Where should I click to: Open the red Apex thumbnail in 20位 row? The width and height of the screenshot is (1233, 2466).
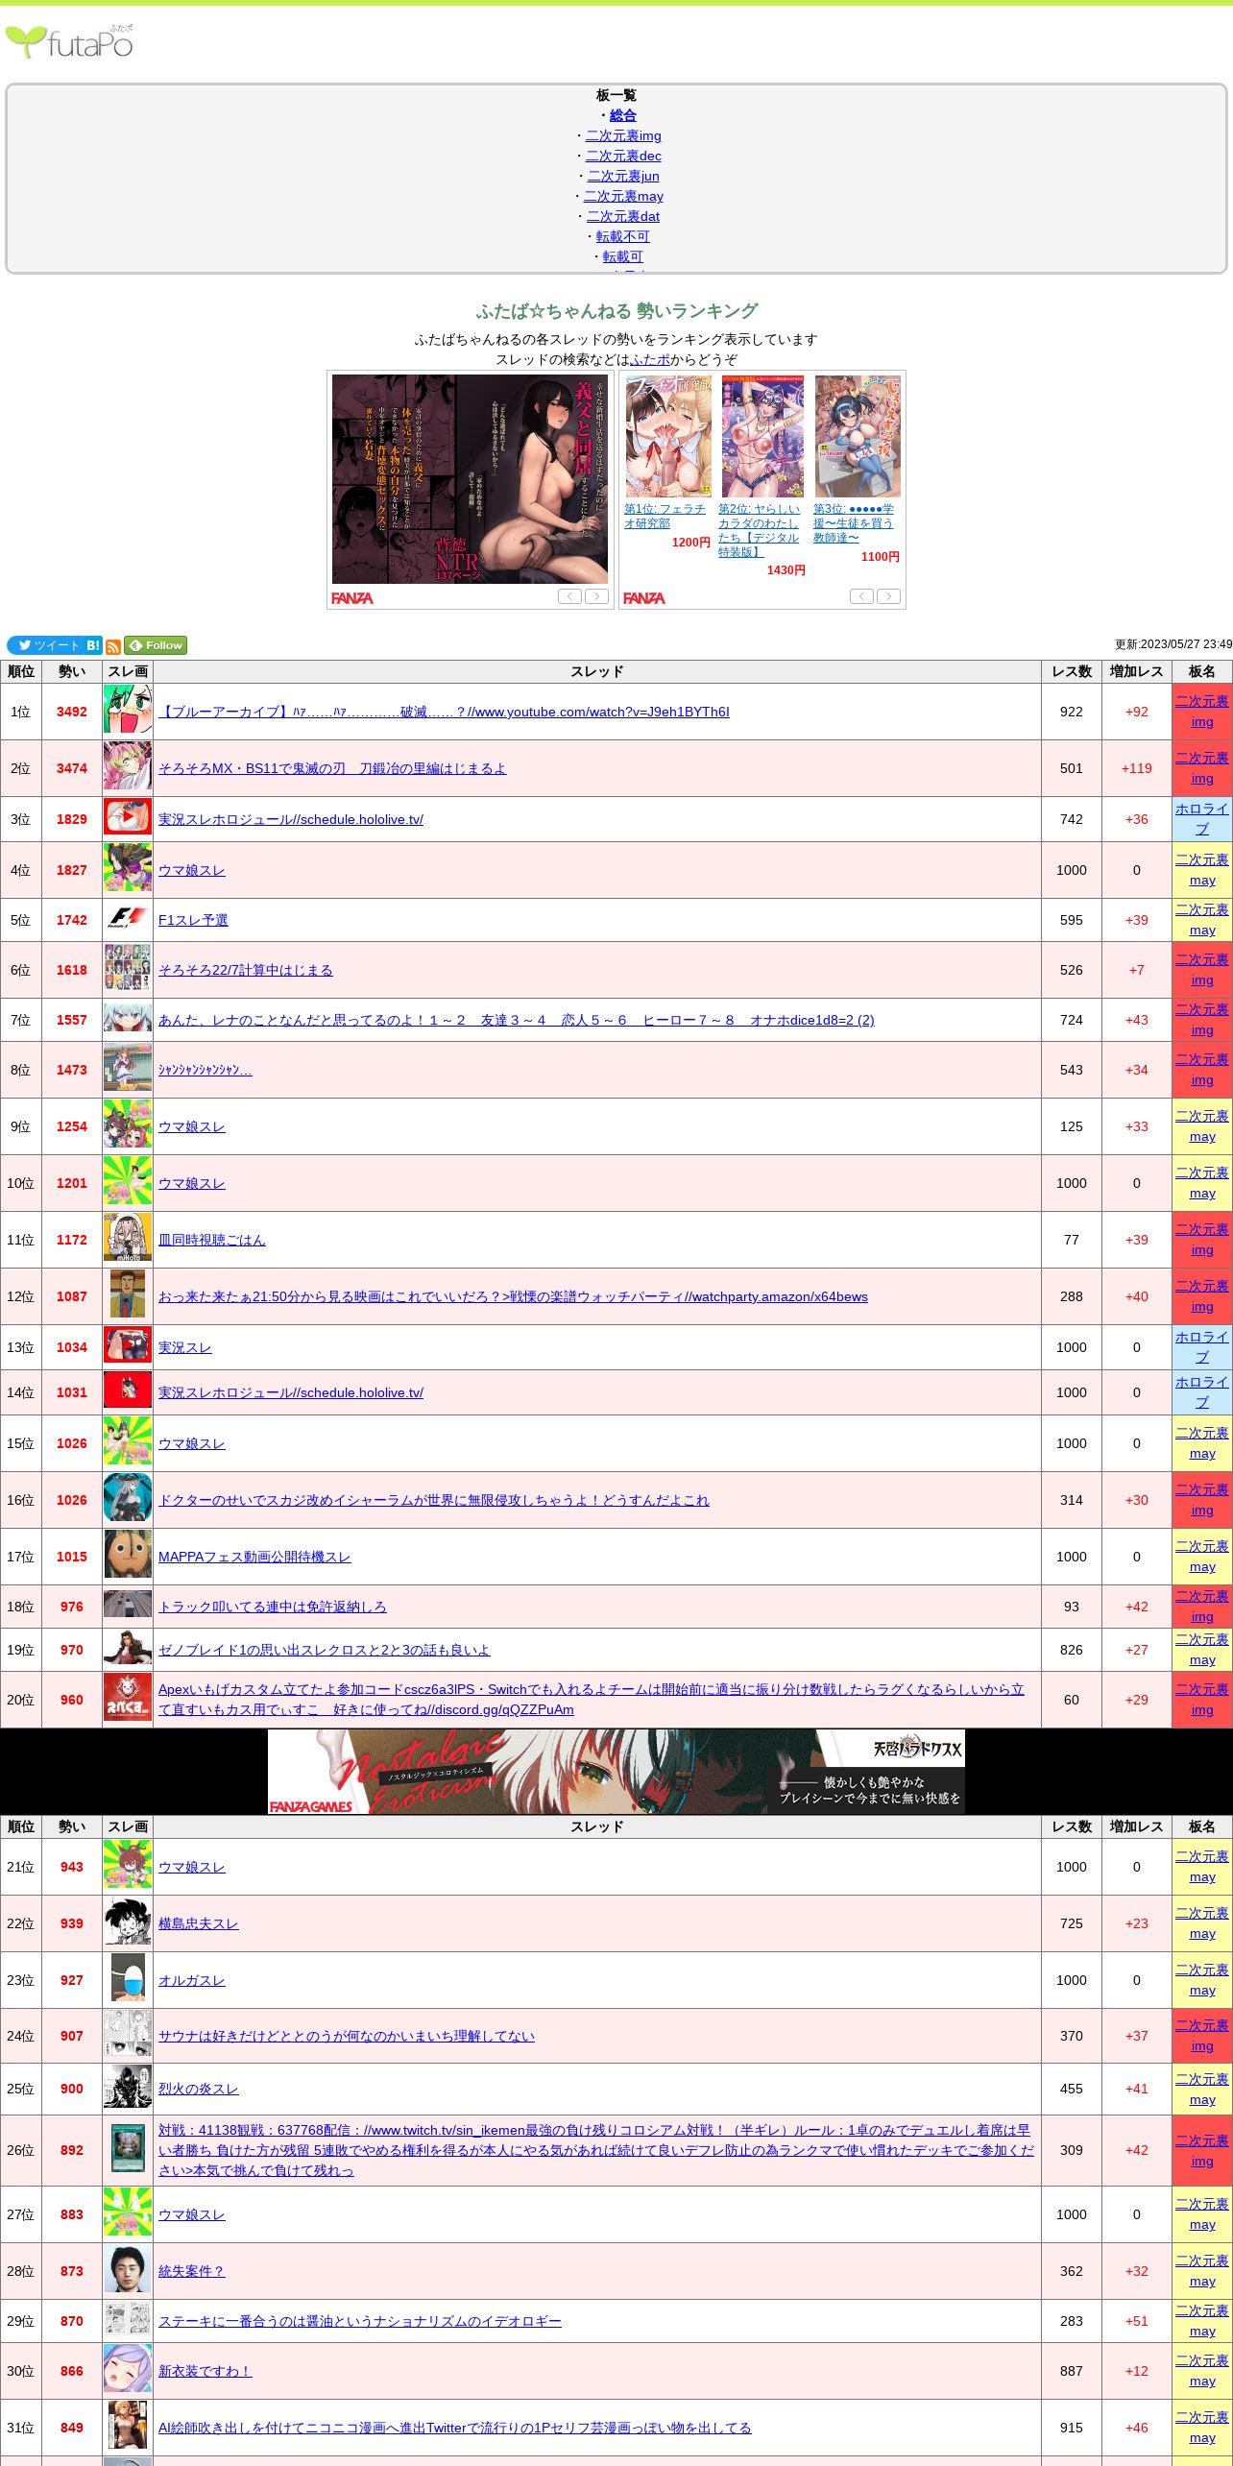(x=128, y=1699)
